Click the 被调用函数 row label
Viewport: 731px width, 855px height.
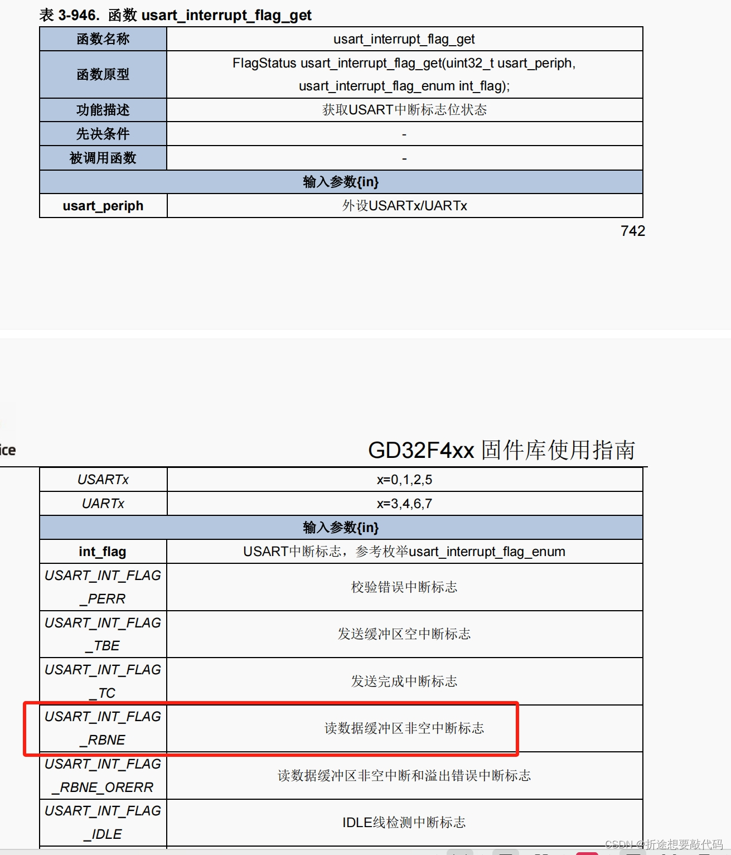pos(103,158)
